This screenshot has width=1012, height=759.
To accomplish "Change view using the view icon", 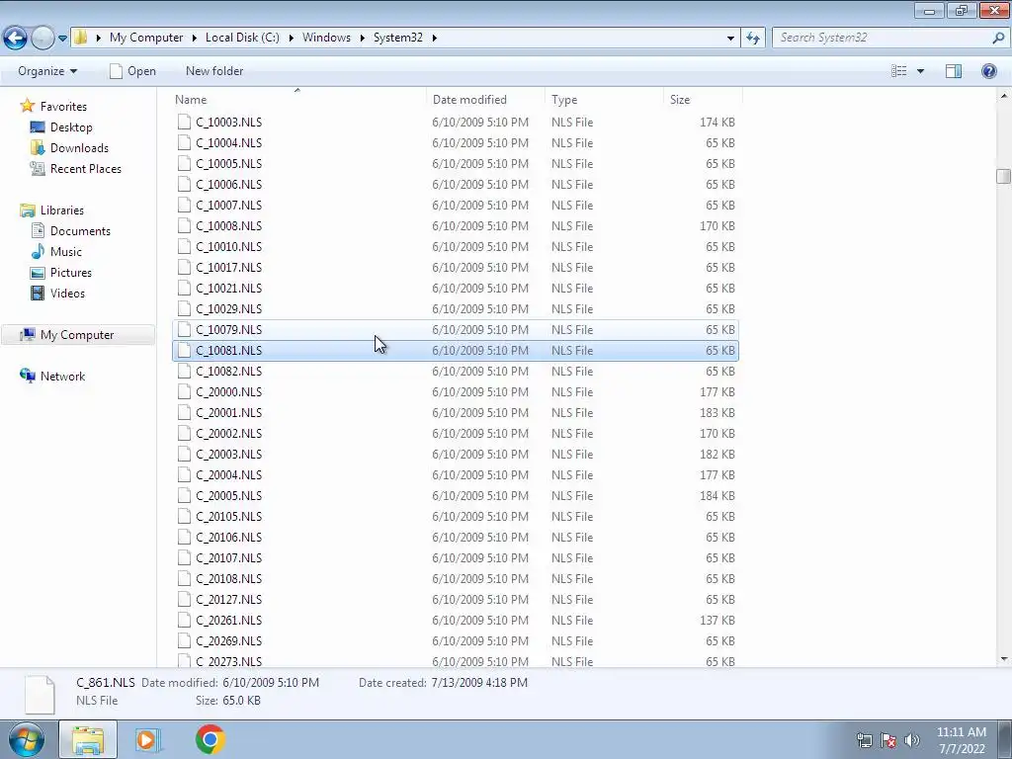I will 899,71.
